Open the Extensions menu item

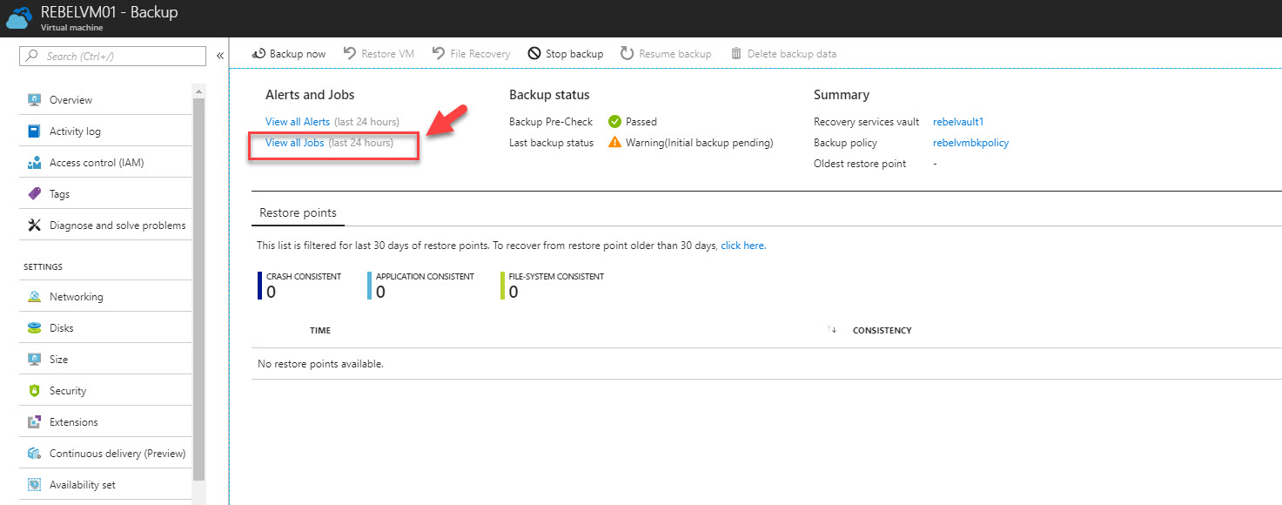click(105, 422)
